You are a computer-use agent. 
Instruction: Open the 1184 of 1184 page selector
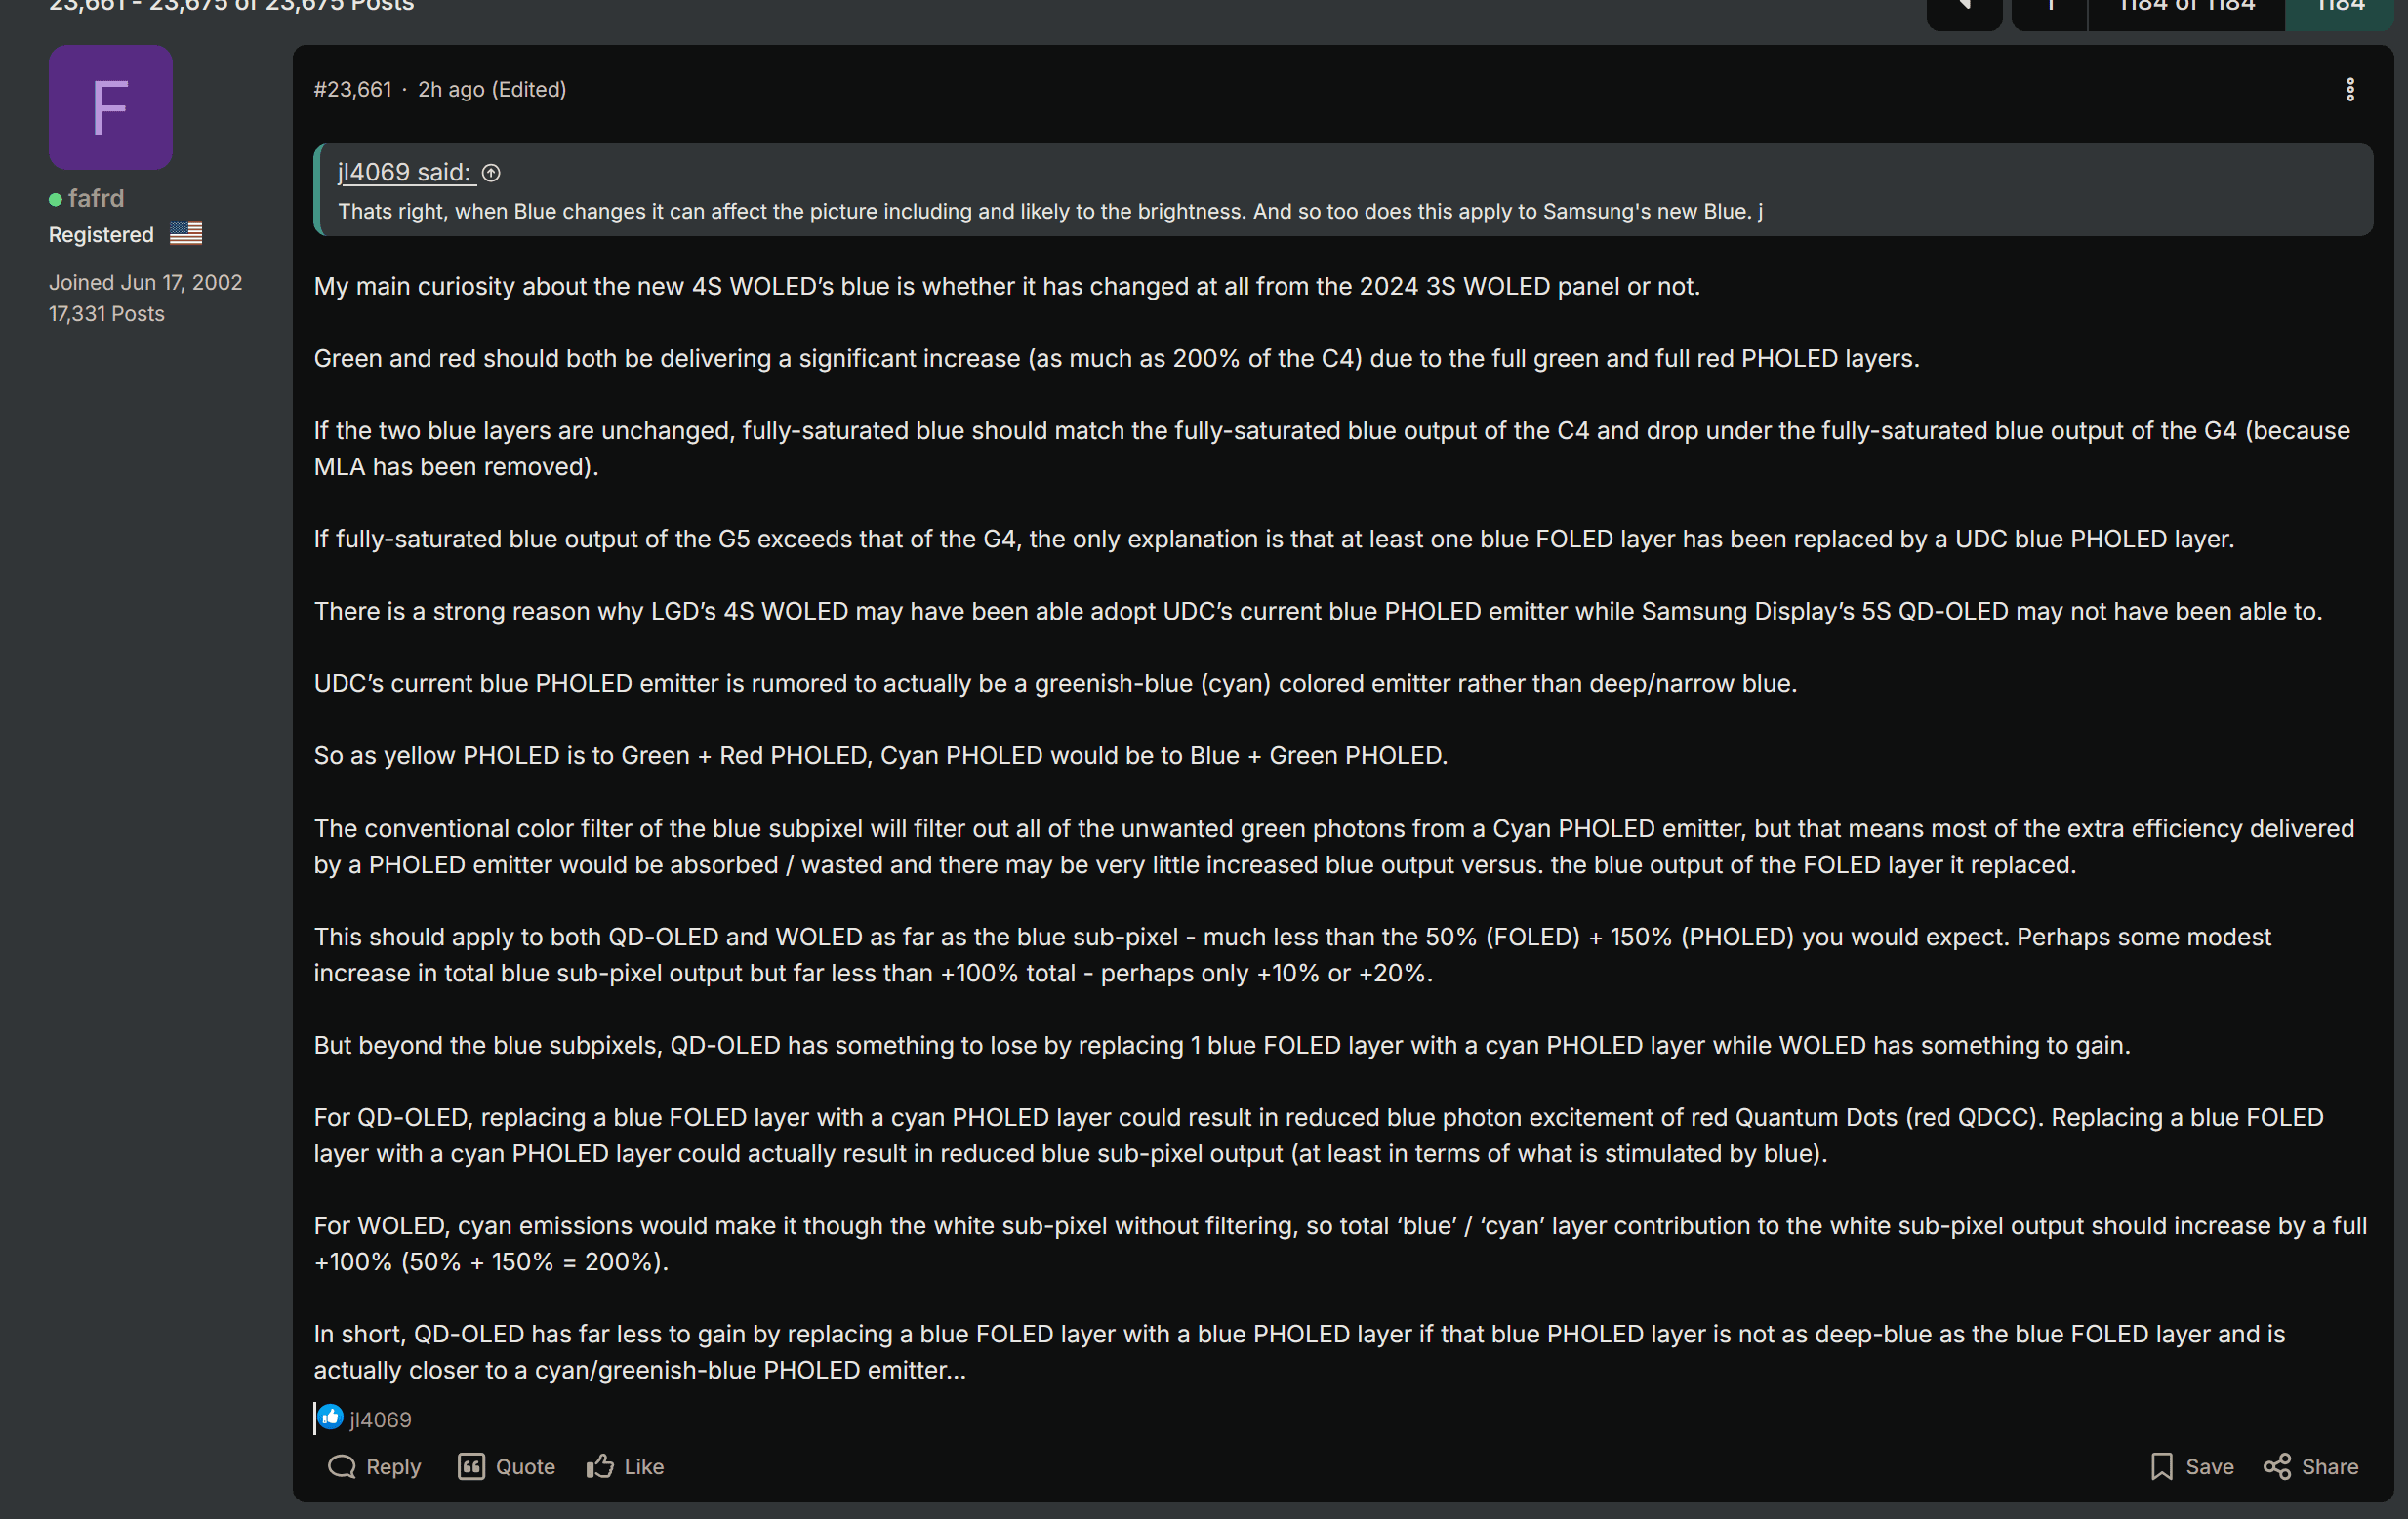click(x=2186, y=8)
